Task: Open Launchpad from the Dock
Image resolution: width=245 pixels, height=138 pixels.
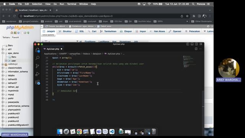Action: [x=66, y=131]
